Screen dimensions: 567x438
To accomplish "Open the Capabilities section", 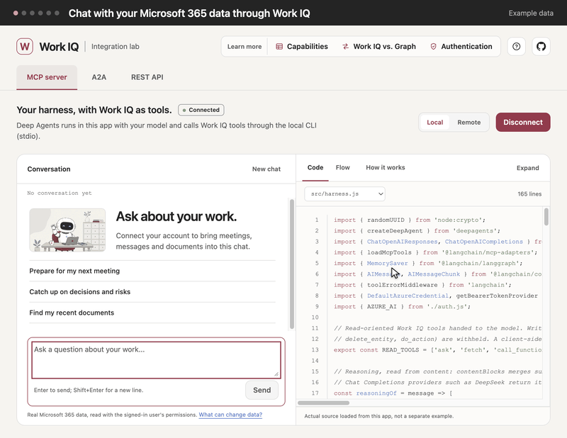I will (x=302, y=46).
